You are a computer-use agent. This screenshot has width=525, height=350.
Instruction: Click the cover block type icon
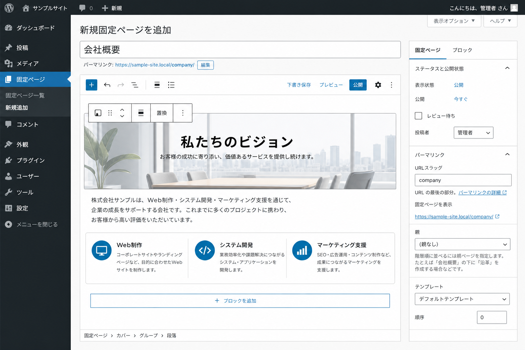98,113
